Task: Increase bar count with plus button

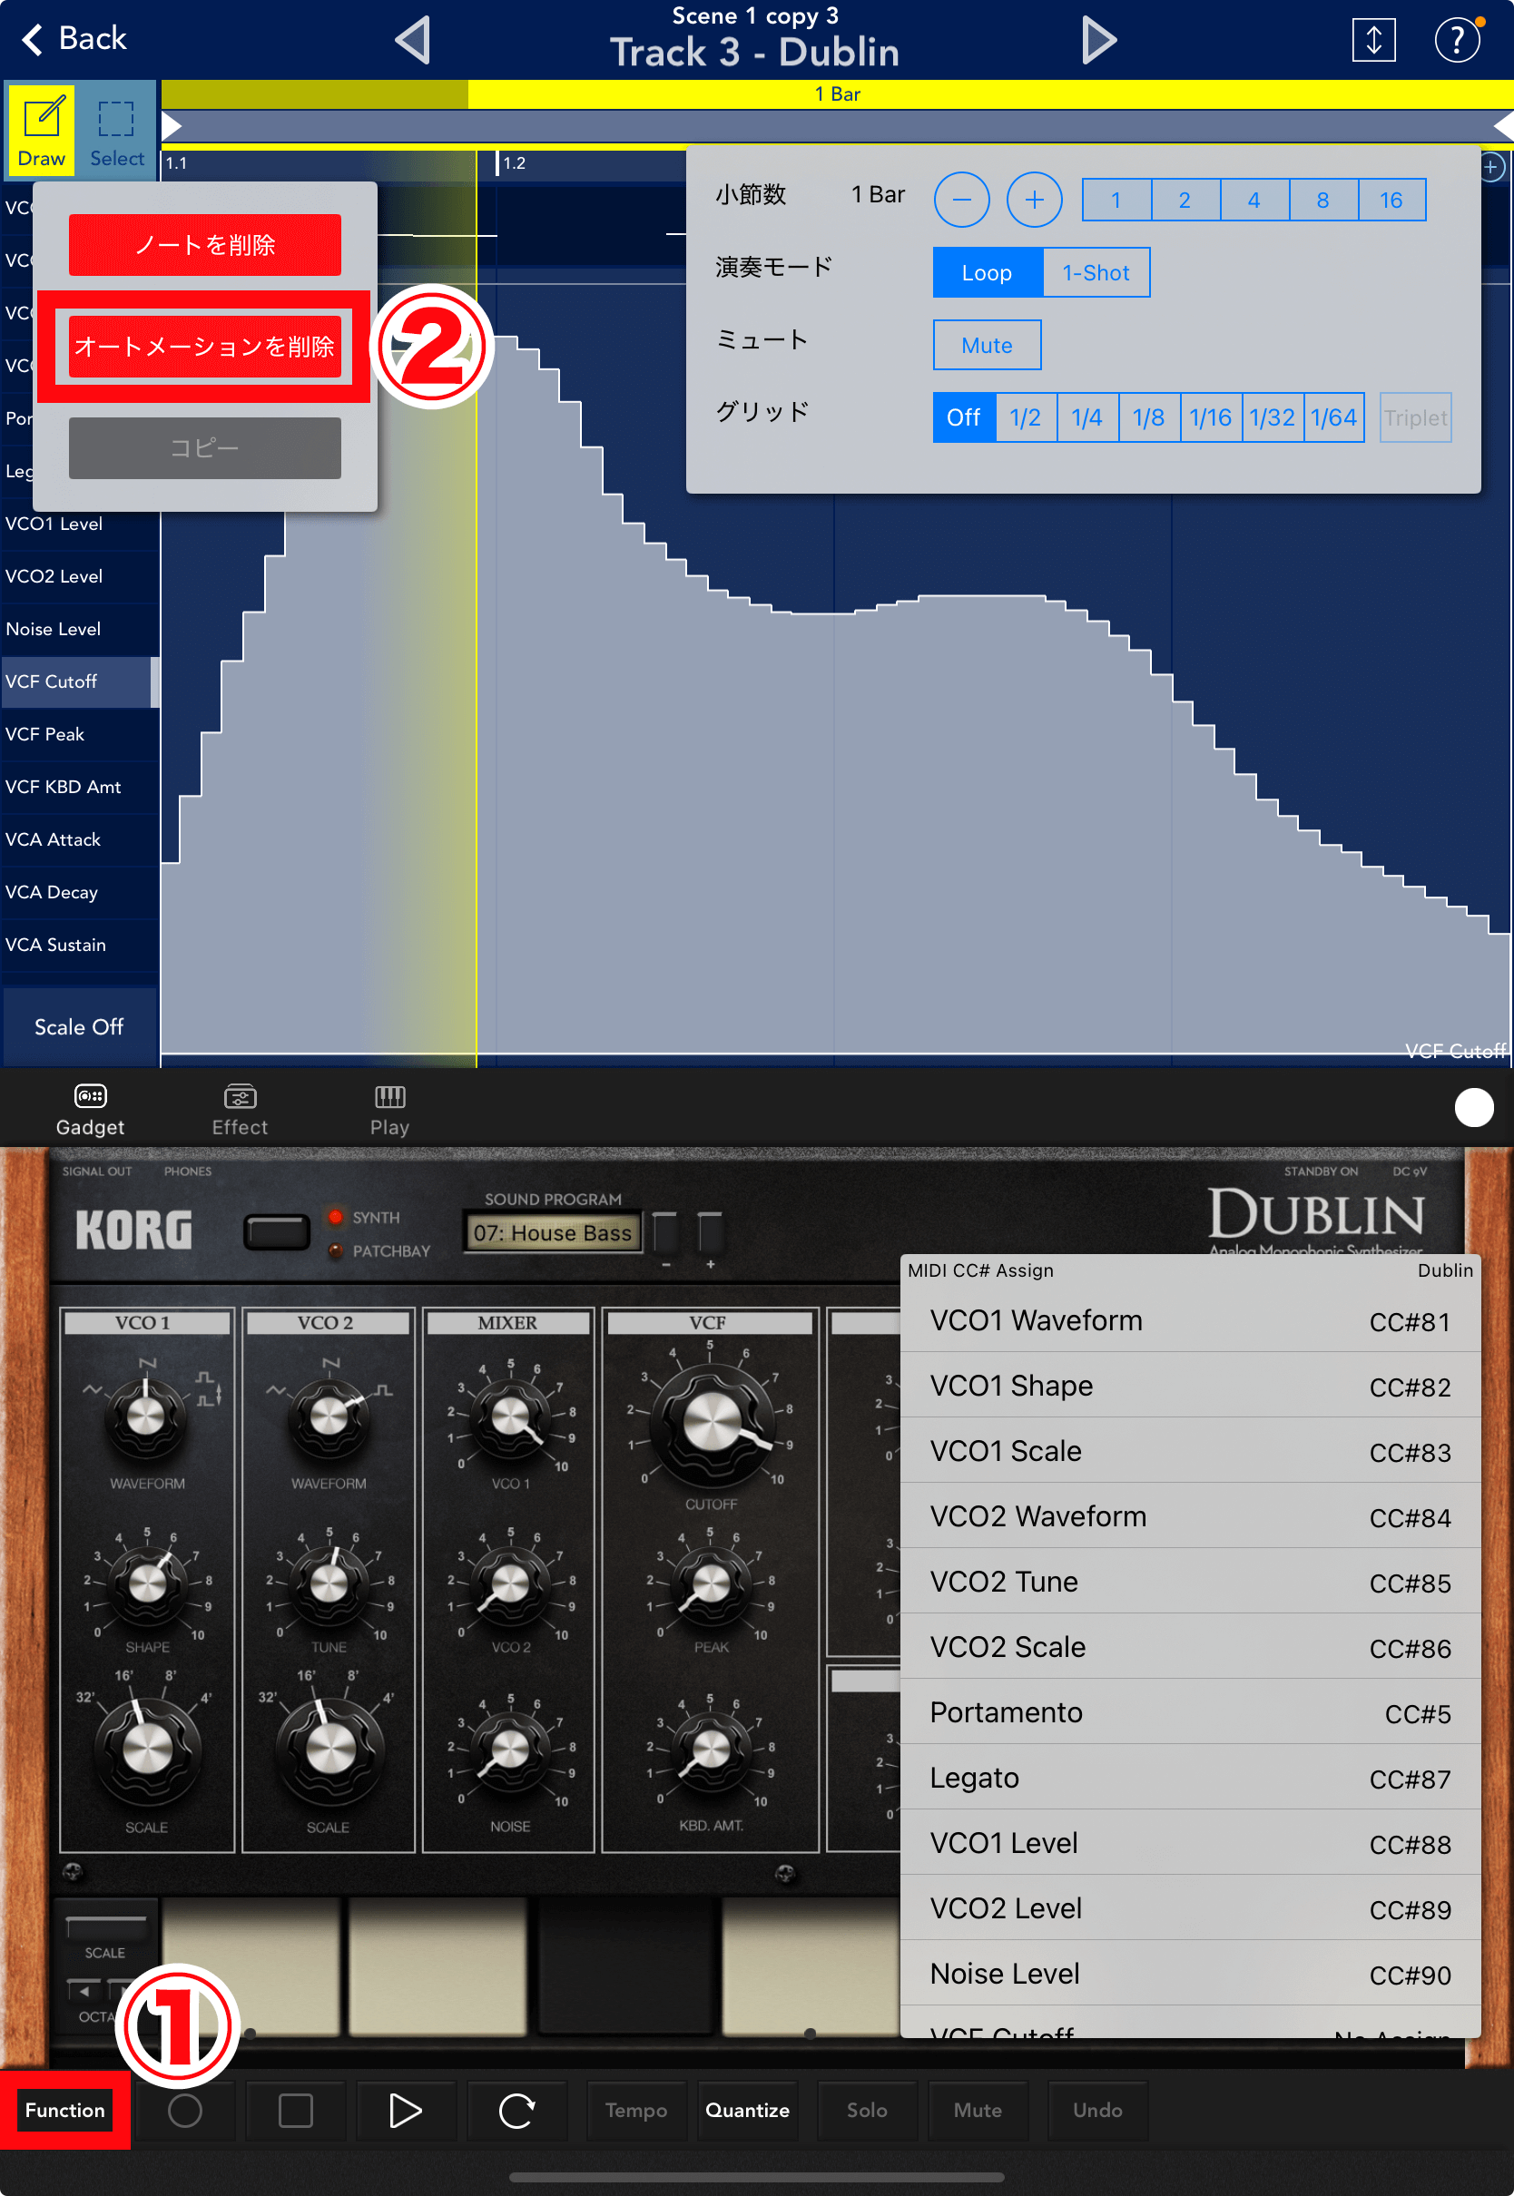Action: point(1034,199)
